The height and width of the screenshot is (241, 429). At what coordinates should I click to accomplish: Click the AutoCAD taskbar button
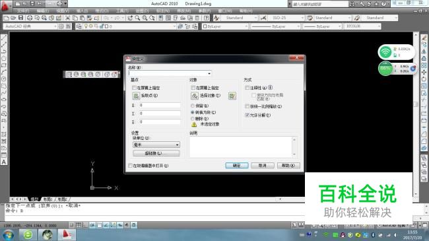point(67,234)
